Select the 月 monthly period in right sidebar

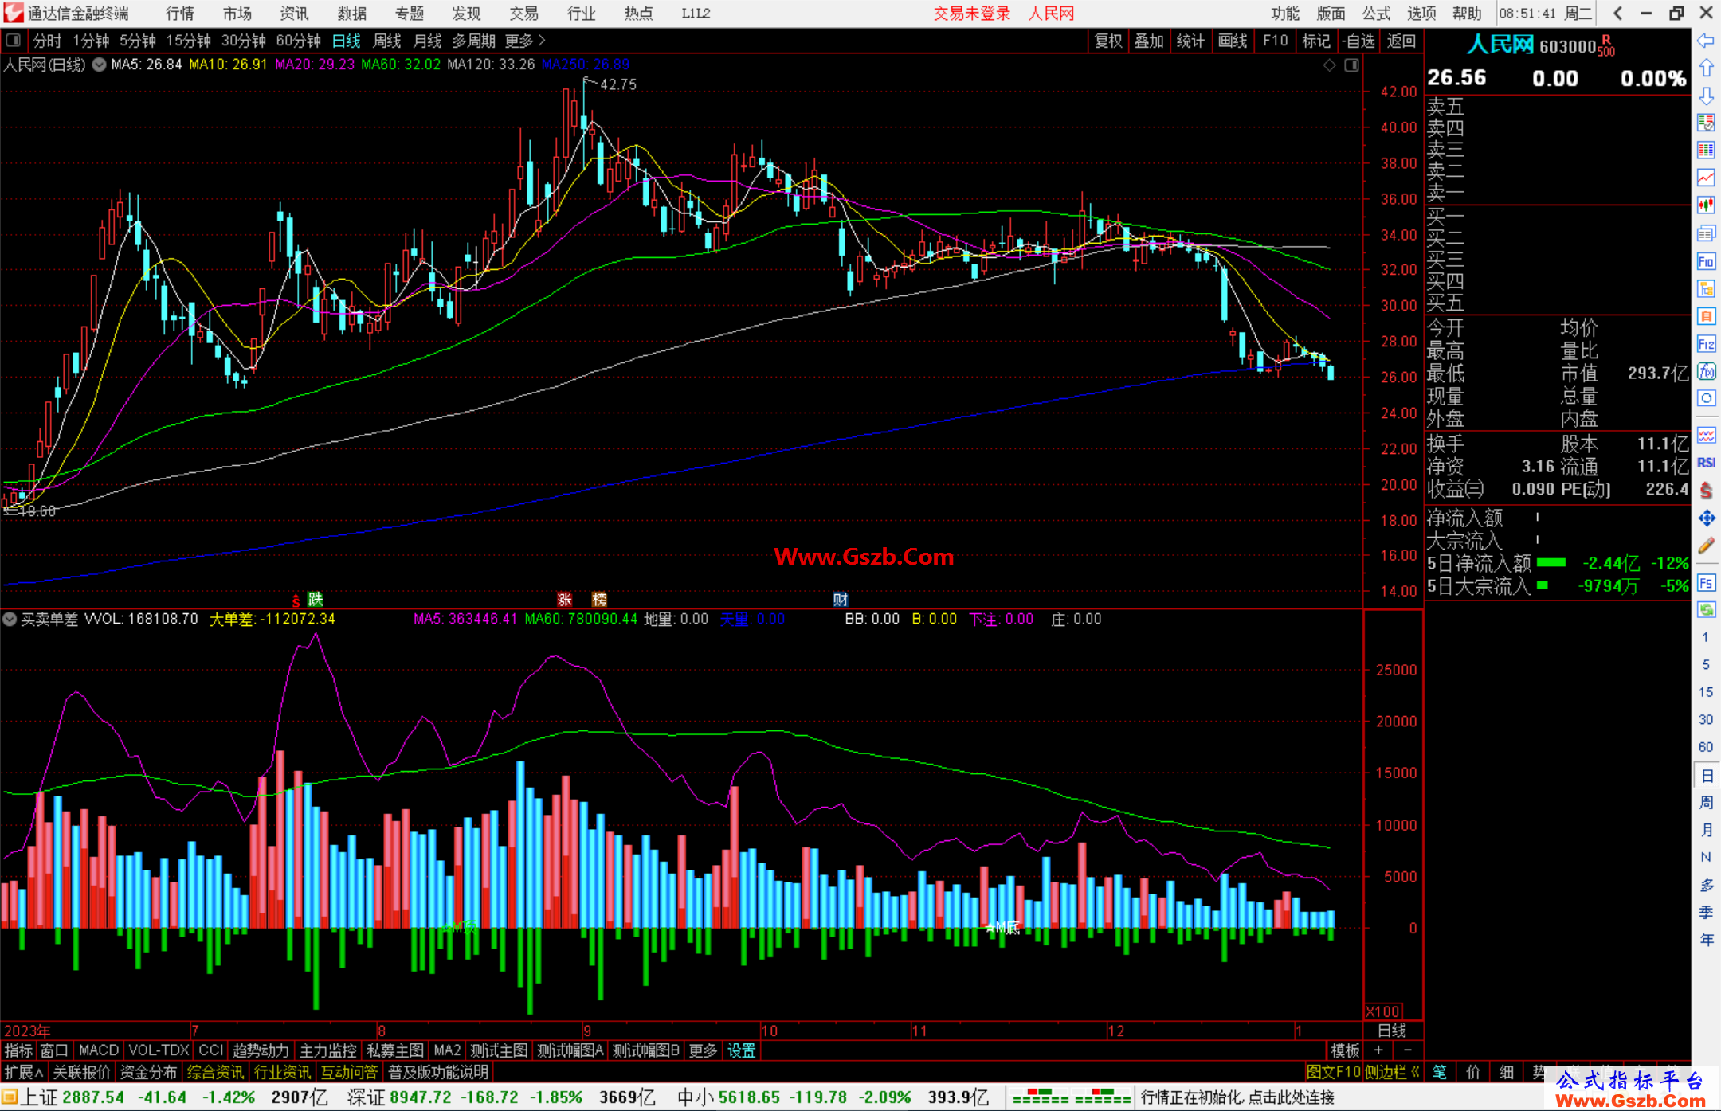[1707, 830]
